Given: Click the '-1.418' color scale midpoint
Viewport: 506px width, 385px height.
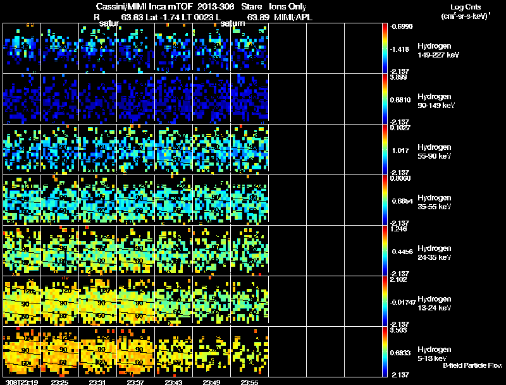Looking at the screenshot, I should tap(400, 49).
